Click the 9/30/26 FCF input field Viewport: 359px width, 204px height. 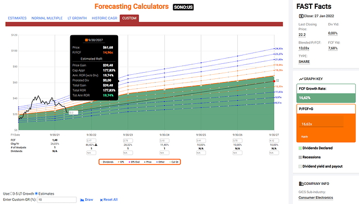tap(237, 141)
